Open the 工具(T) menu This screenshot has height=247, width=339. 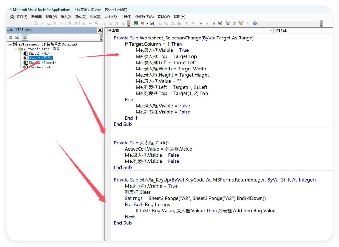(126, 17)
